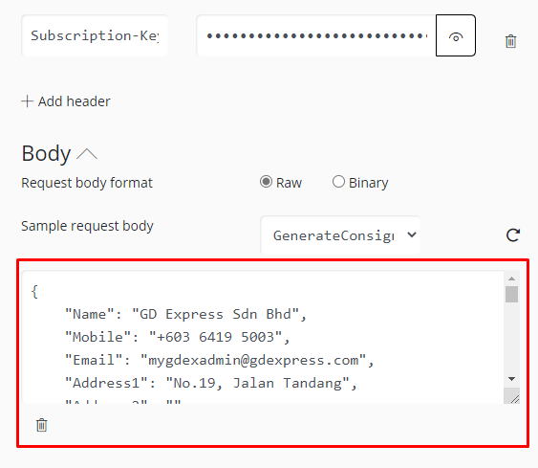Click the dropdown arrow of sample request body
Image resolution: width=538 pixels, height=468 pixels.
(x=412, y=235)
